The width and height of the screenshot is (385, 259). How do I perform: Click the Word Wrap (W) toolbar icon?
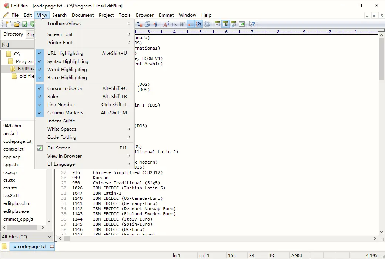click(182, 24)
